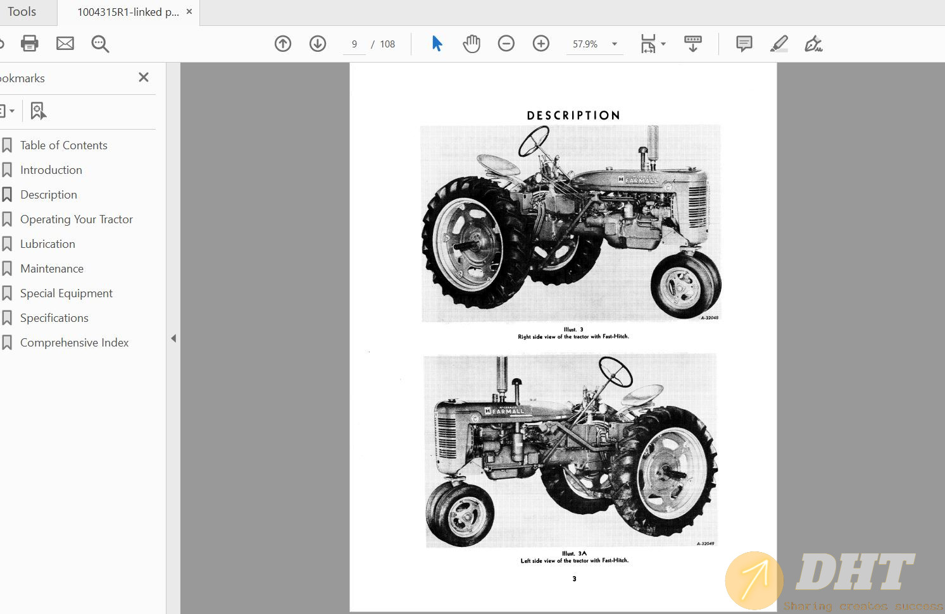Click the Table of Contents bookmark icon

point(7,145)
